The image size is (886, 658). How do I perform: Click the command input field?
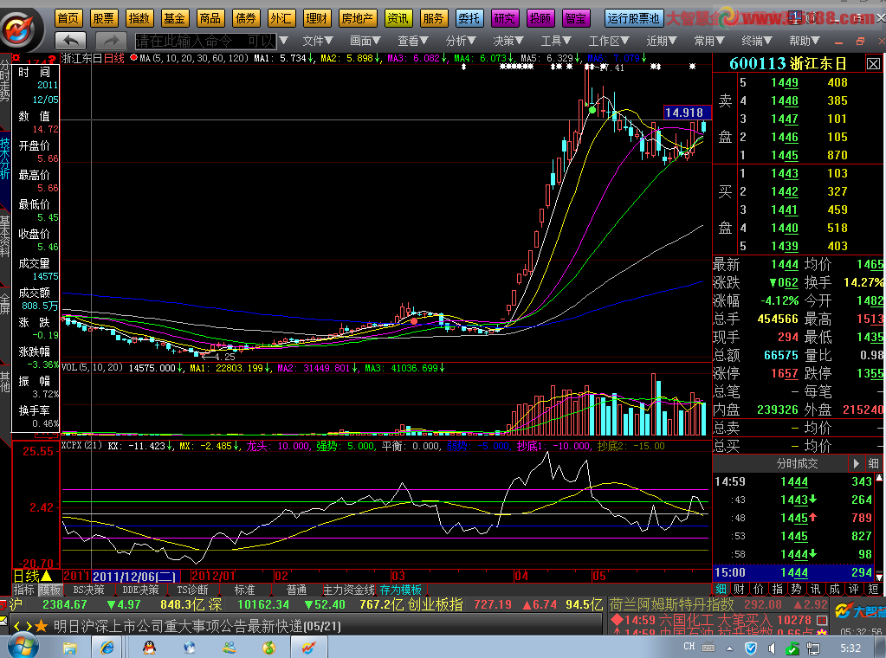coord(204,41)
